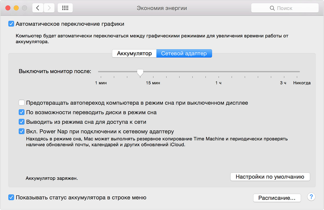Close the window with red button
The width and height of the screenshot is (324, 210).
[x=8, y=8]
